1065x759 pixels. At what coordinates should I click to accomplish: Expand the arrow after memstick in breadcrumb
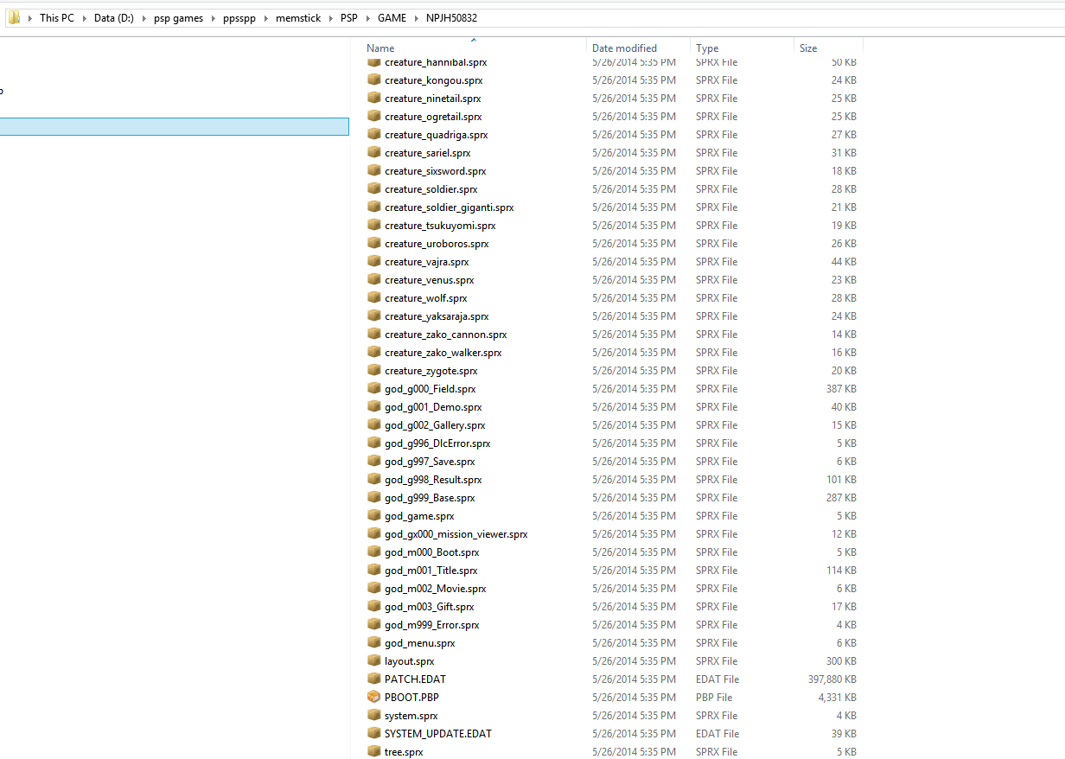pyautogui.click(x=330, y=18)
